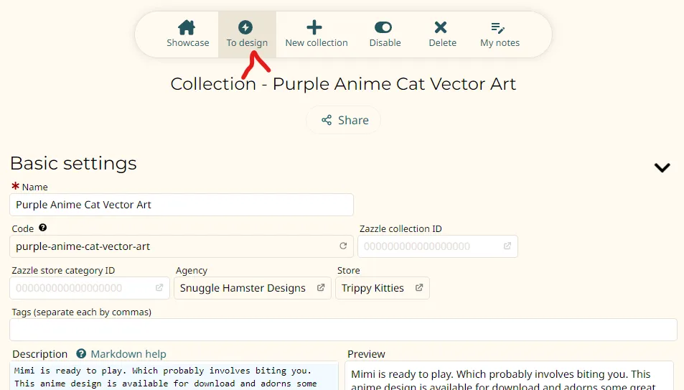Click the Zazzle collection ID field
The image size is (684, 390).
[438, 246]
